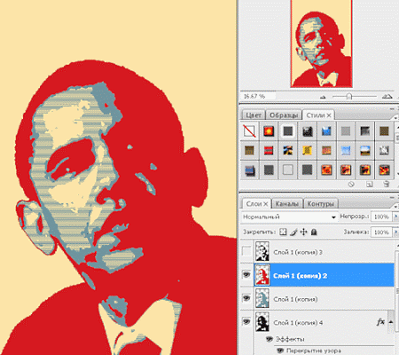Close the Стили tab with its X
This screenshot has width=399, height=355.
coord(329,115)
